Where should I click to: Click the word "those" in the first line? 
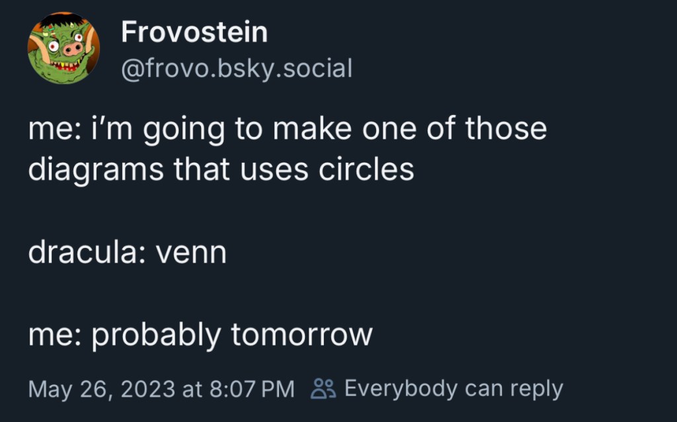(x=506, y=128)
